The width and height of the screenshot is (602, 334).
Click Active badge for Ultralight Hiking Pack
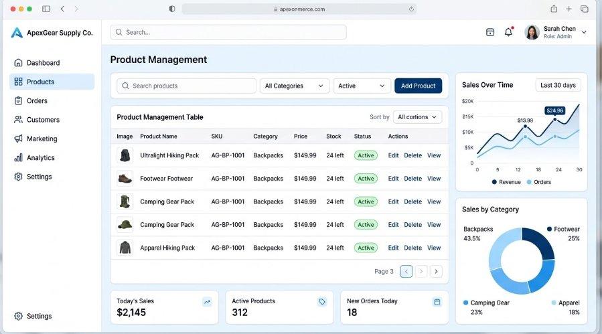[x=366, y=155]
